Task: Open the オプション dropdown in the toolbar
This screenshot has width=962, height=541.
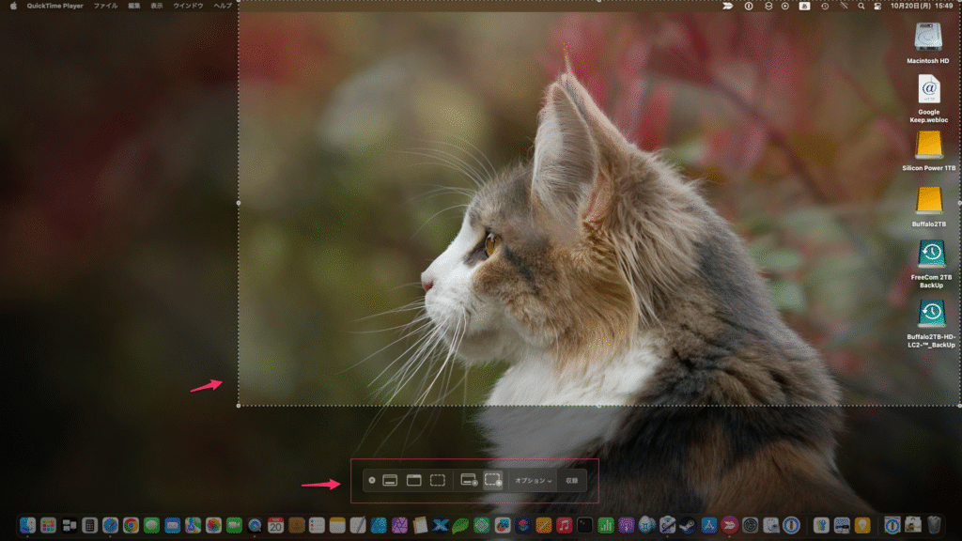Action: point(533,480)
